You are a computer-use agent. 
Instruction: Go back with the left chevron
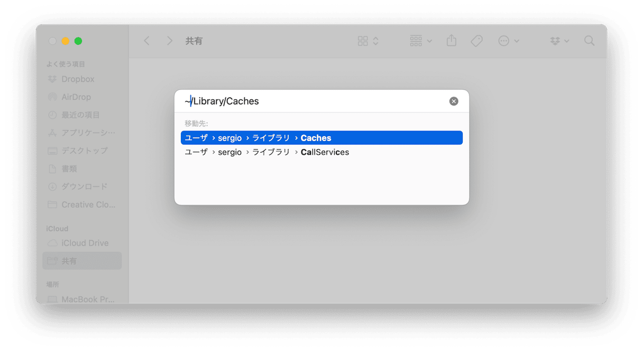147,41
